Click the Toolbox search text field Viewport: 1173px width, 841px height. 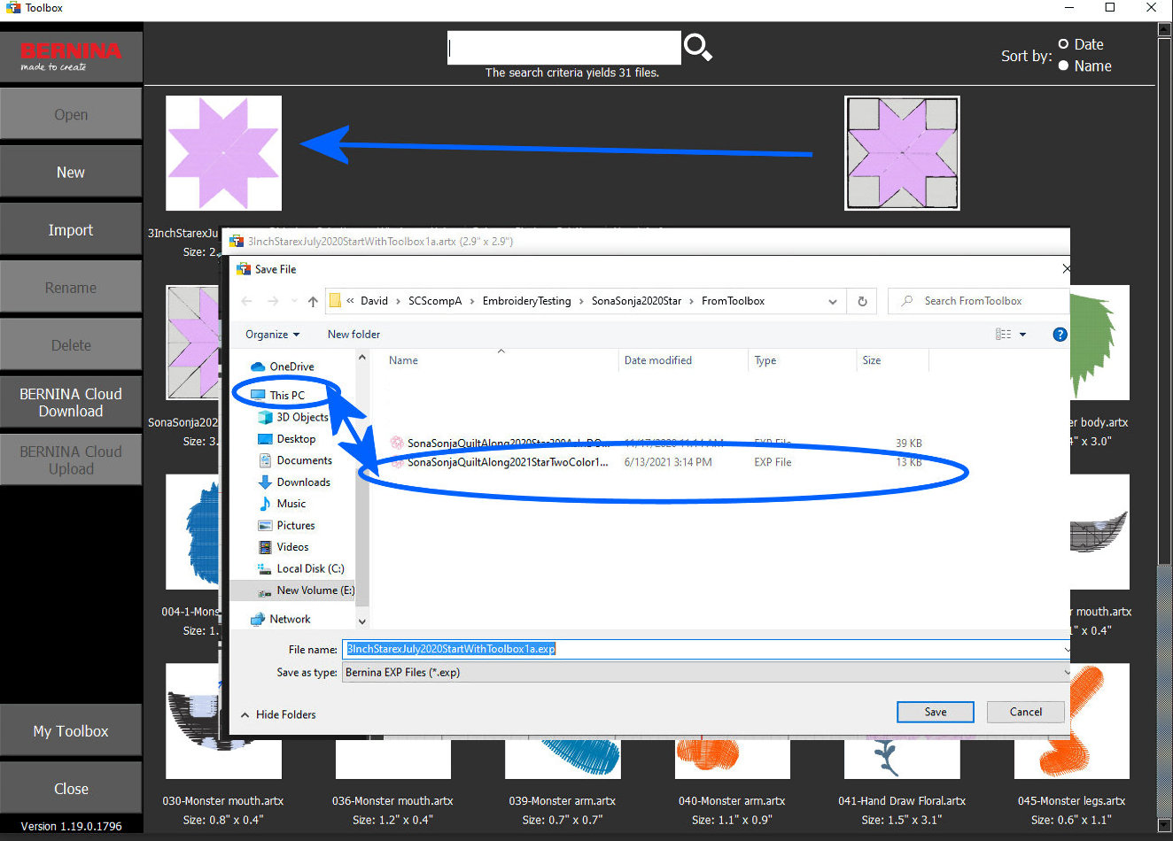(563, 48)
